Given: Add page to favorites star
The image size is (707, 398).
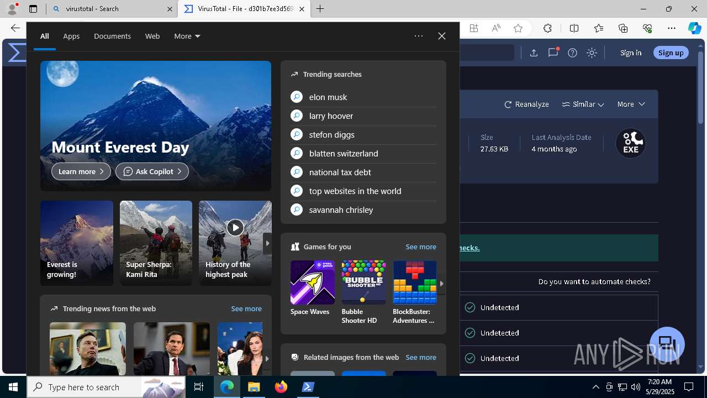Looking at the screenshot, I should [518, 28].
